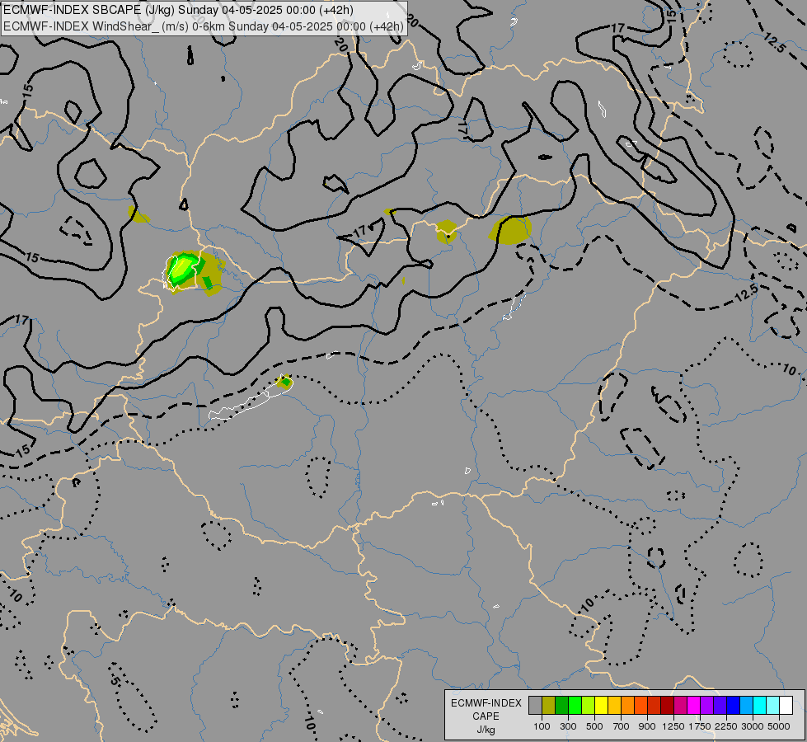Click the WindShear 0-6km title line
The height and width of the screenshot is (742, 807).
tap(204, 26)
